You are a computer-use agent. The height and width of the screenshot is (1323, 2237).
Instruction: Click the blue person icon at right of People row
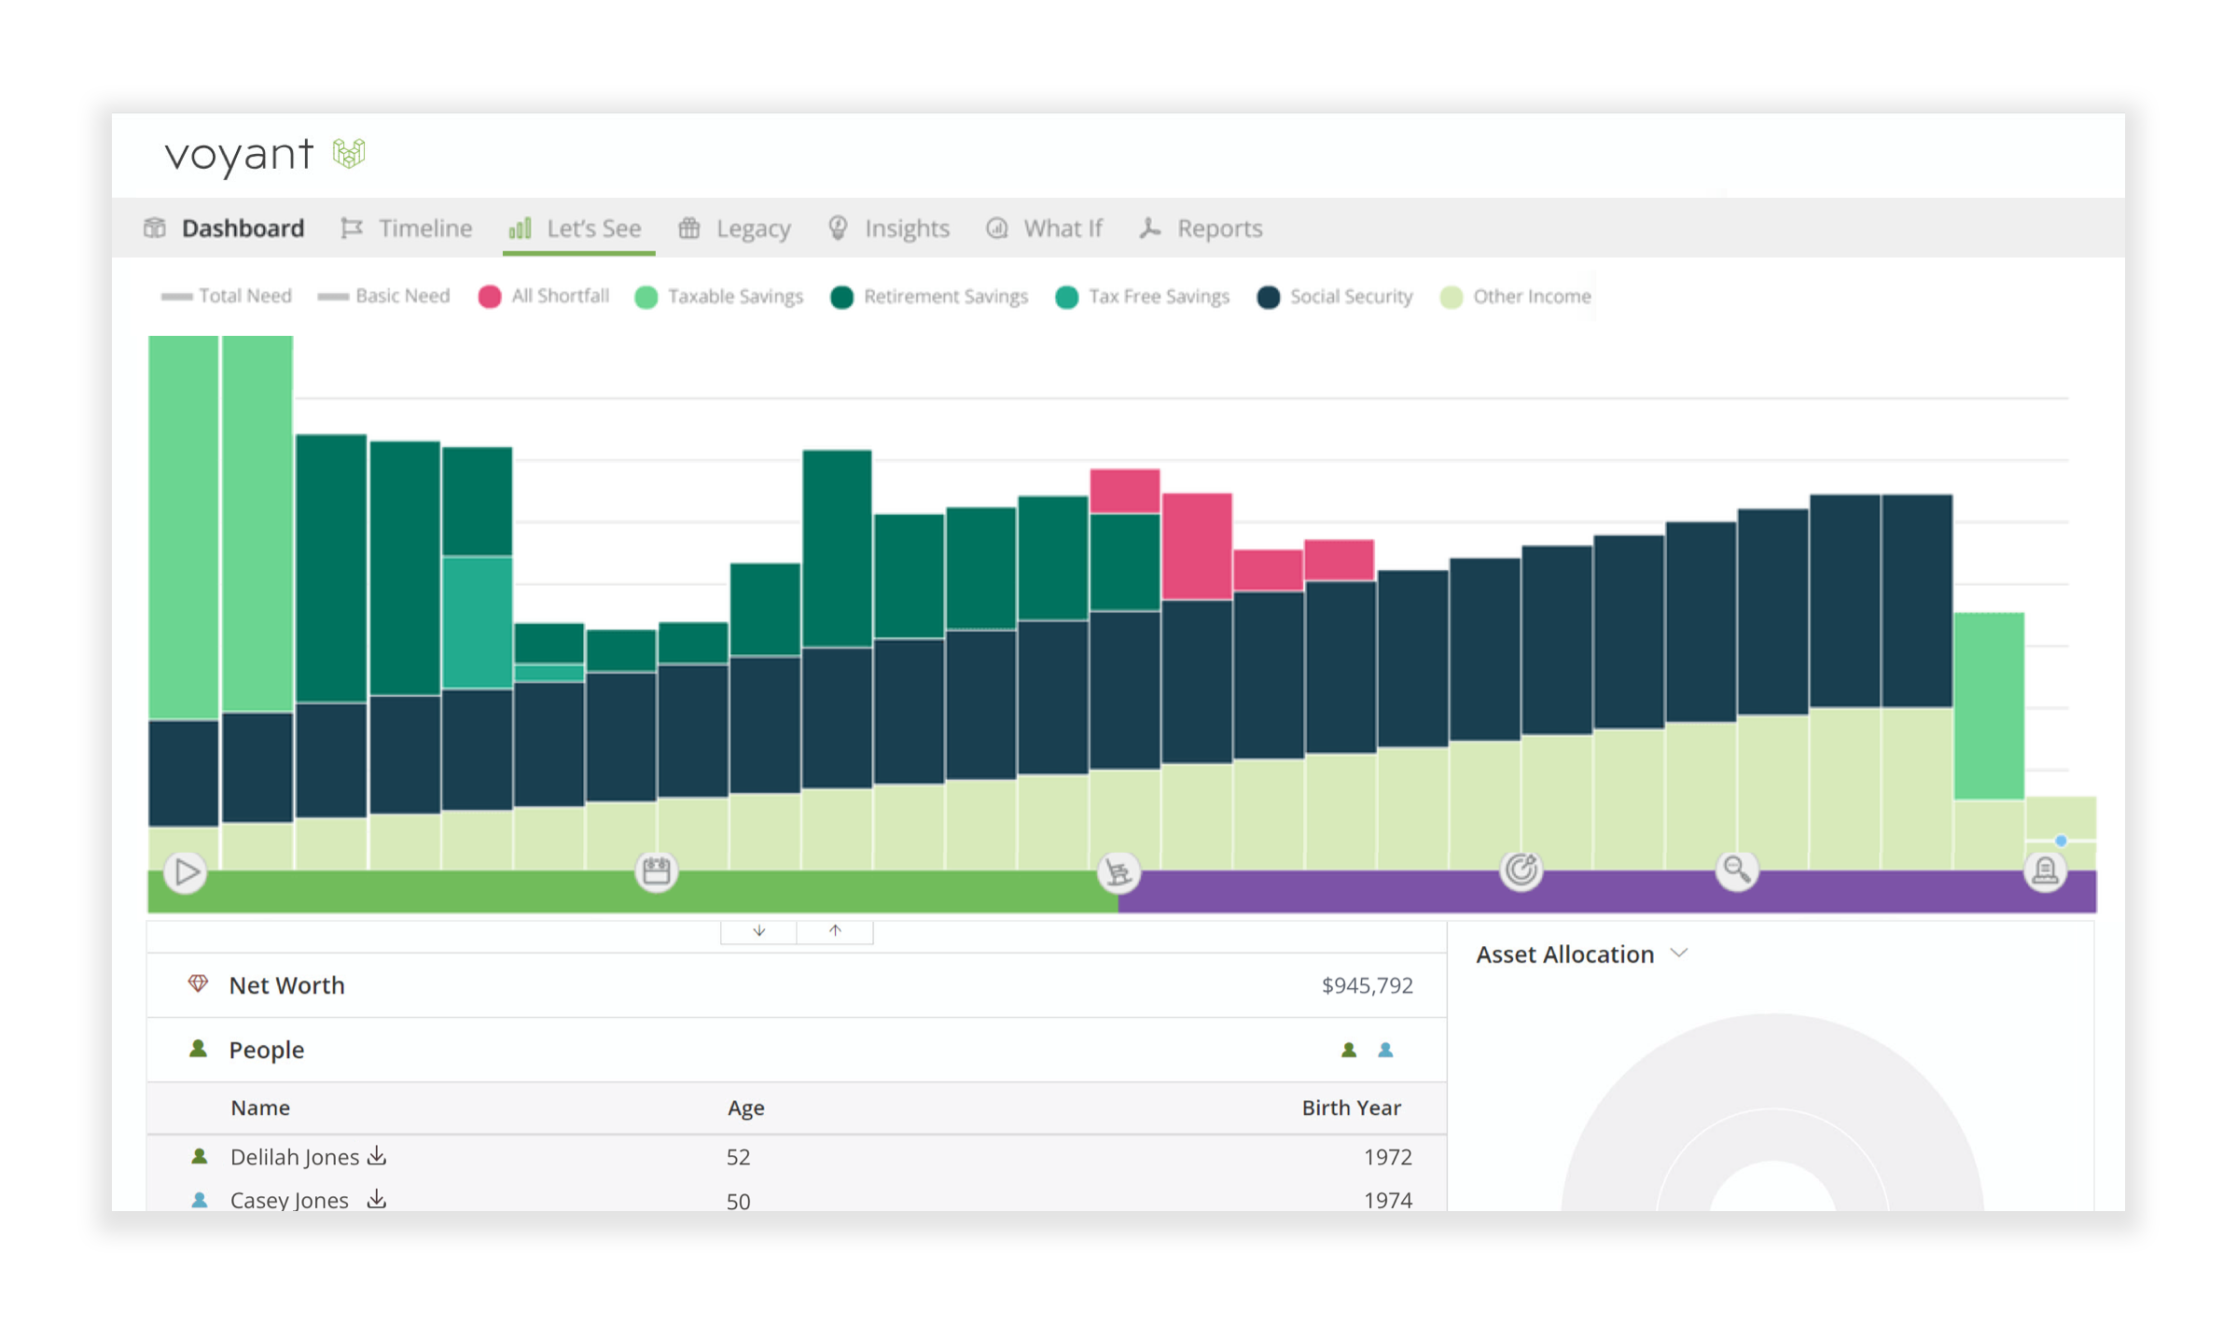pos(1385,1050)
